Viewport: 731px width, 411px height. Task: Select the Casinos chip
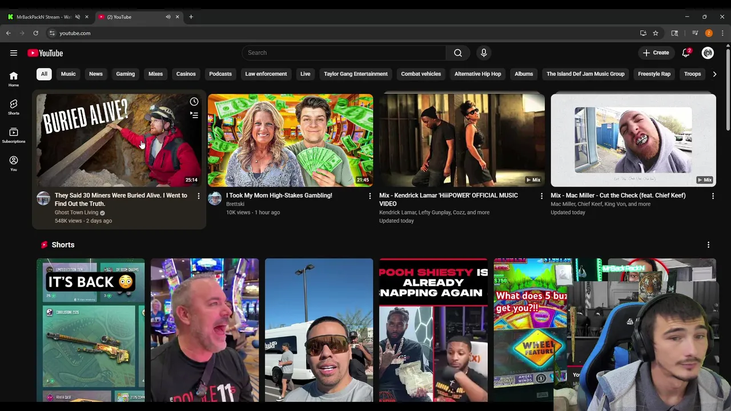click(x=186, y=74)
